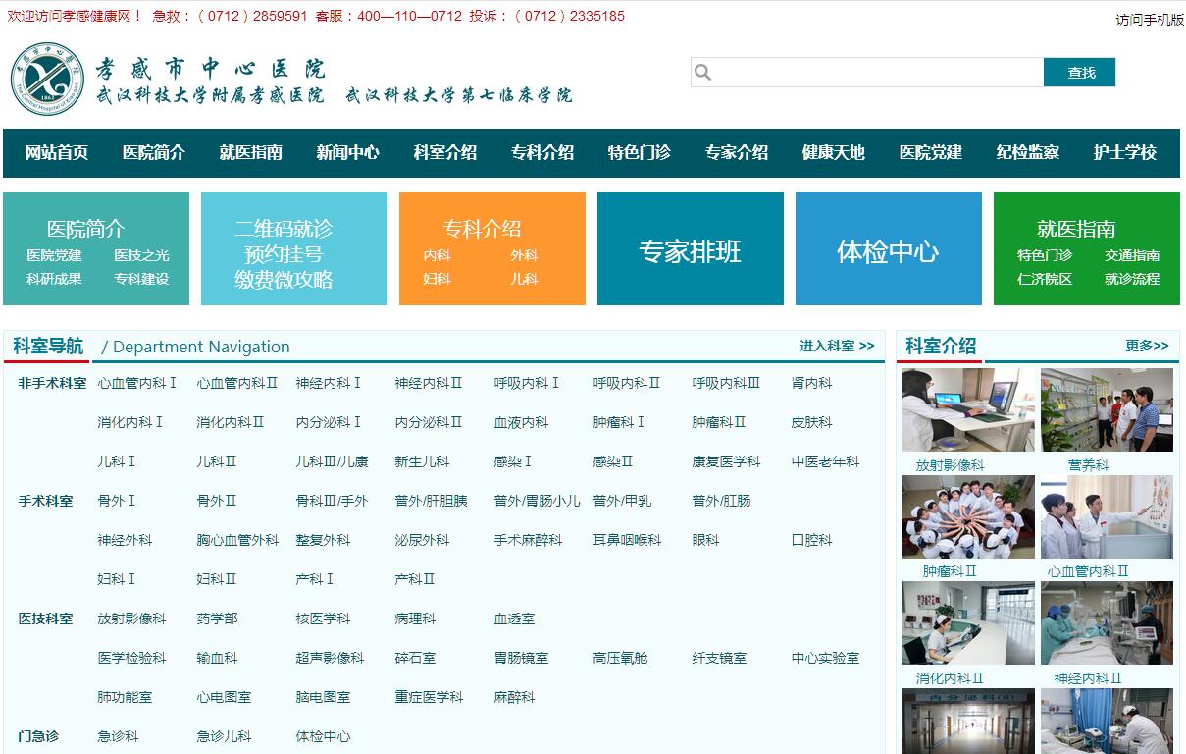Open the 专家介绍 navigation menu
Image resolution: width=1186 pixels, height=754 pixels.
click(x=736, y=153)
